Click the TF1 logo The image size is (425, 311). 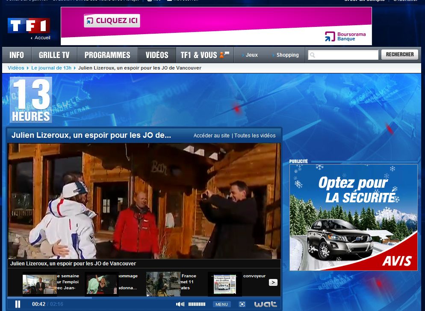(29, 26)
